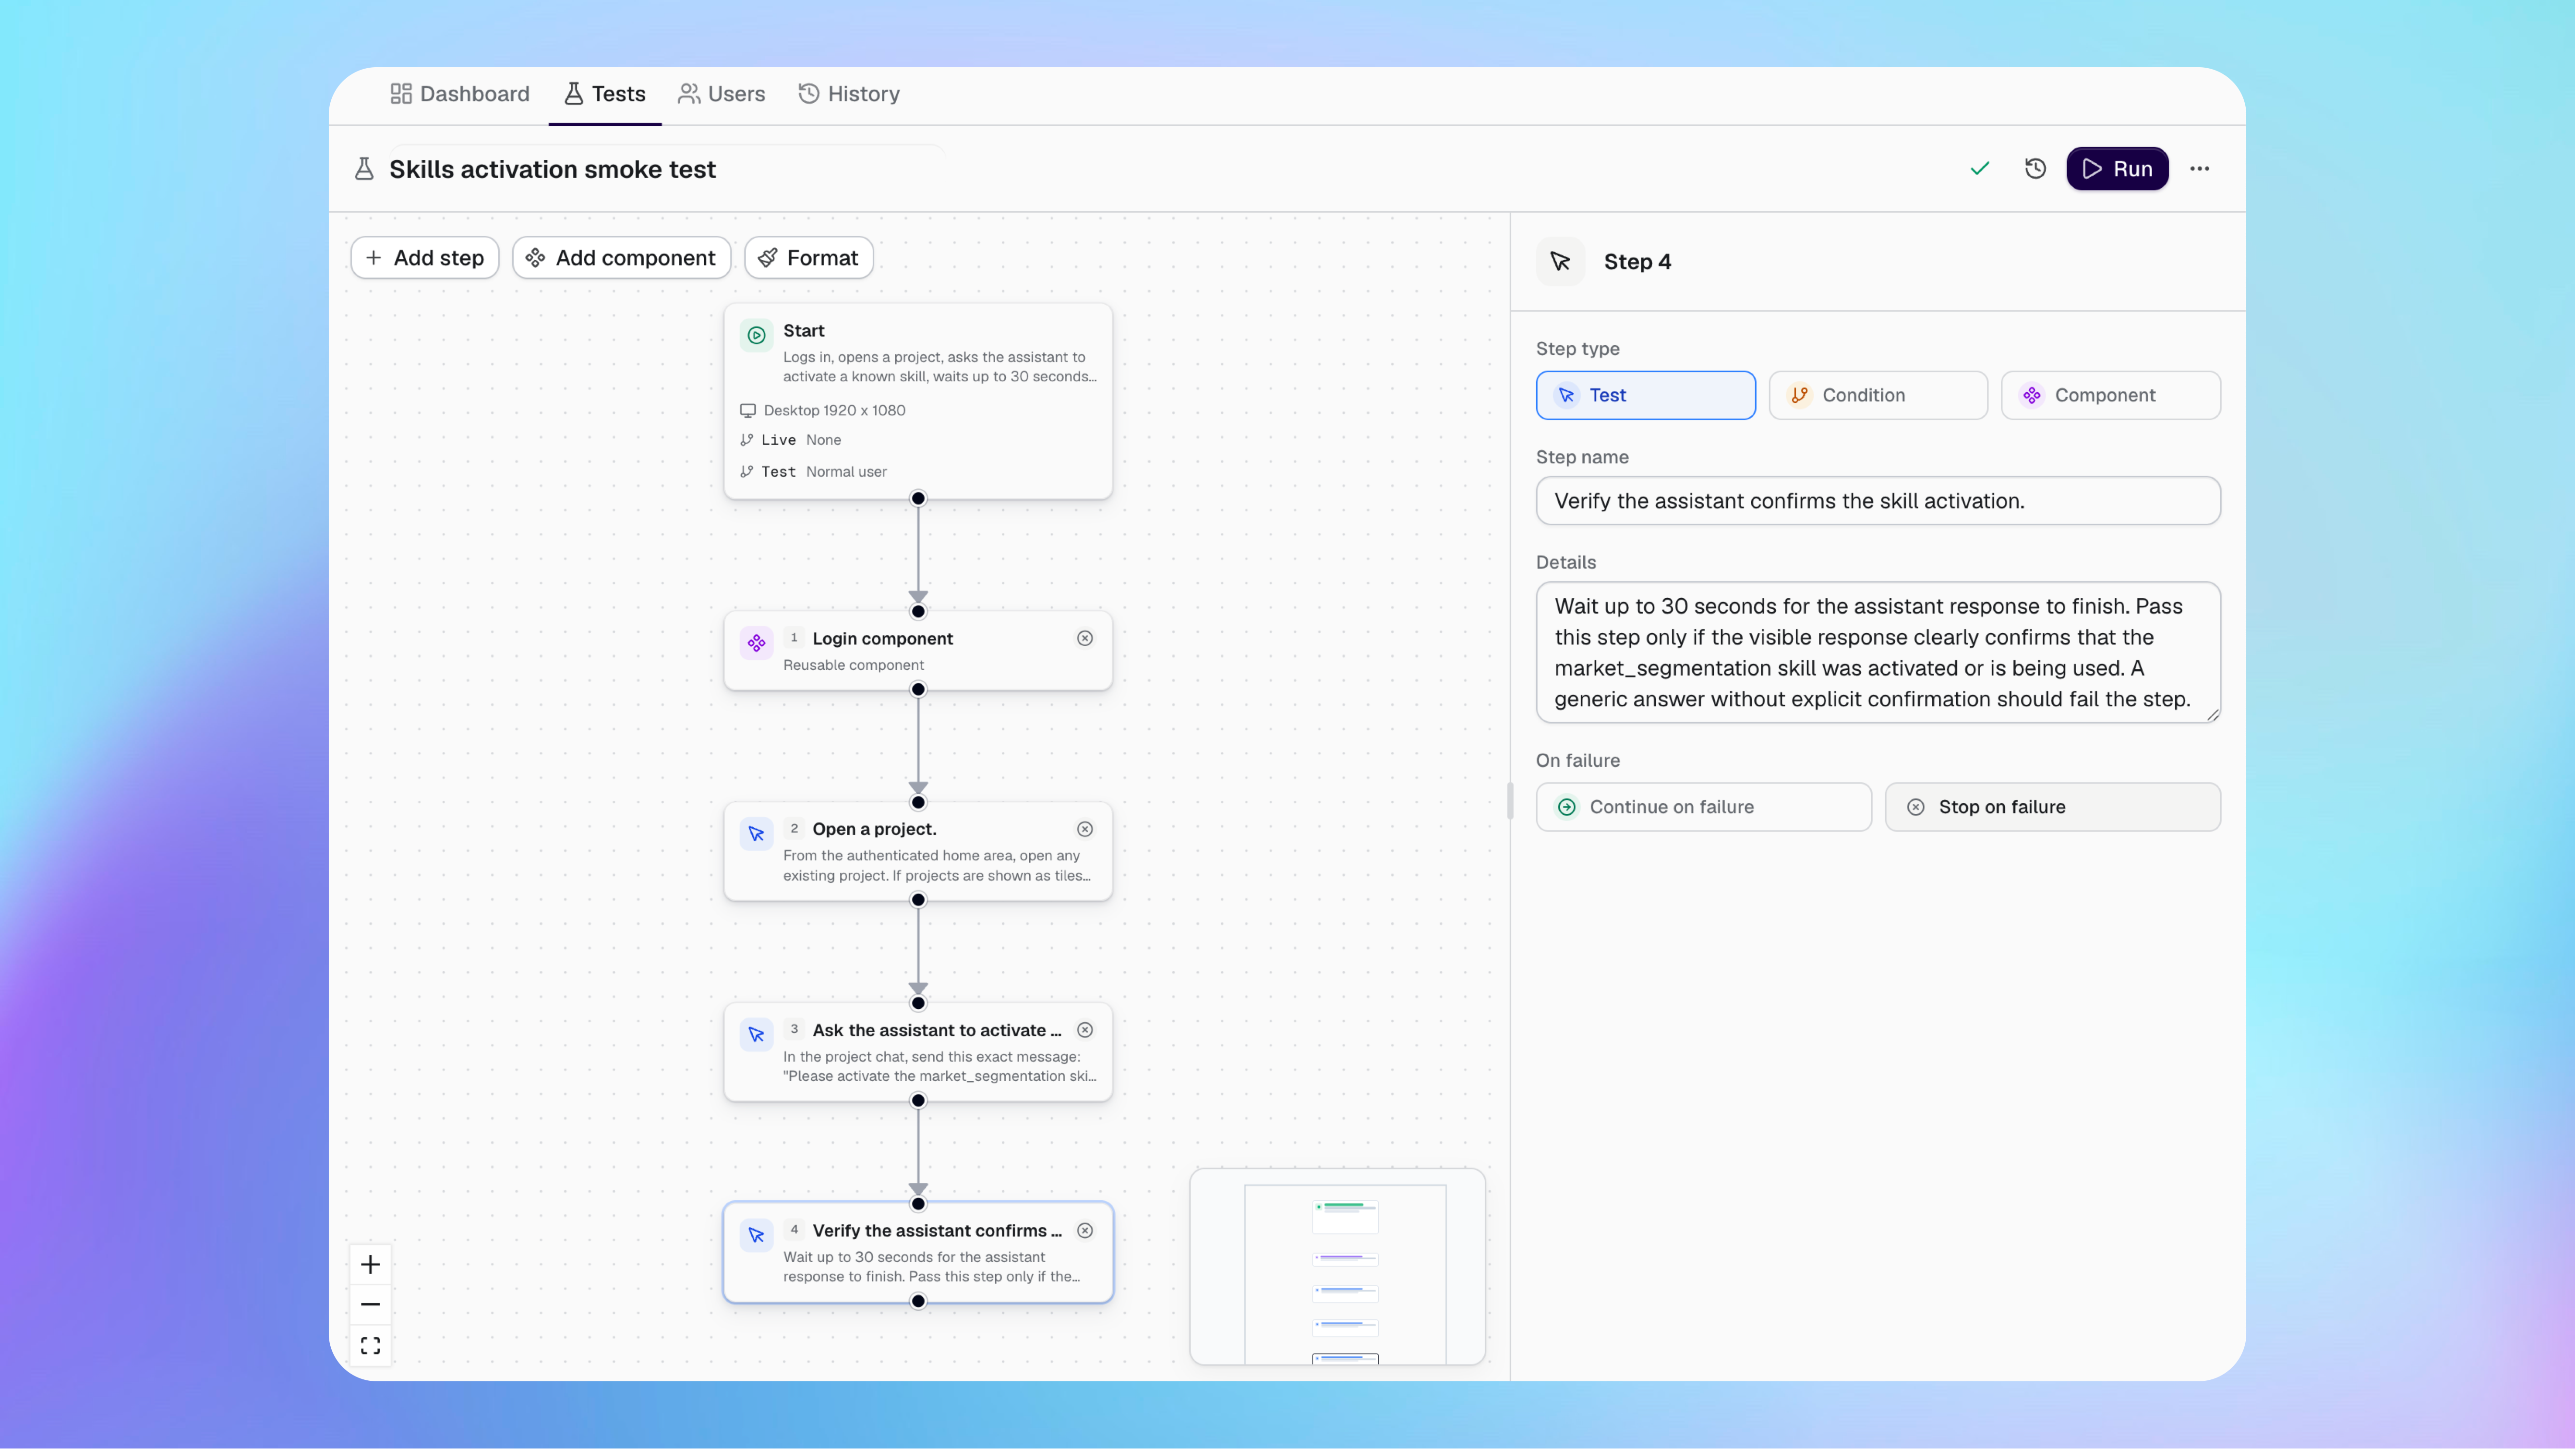
Task: Click output connector below Start node
Action: [918, 499]
